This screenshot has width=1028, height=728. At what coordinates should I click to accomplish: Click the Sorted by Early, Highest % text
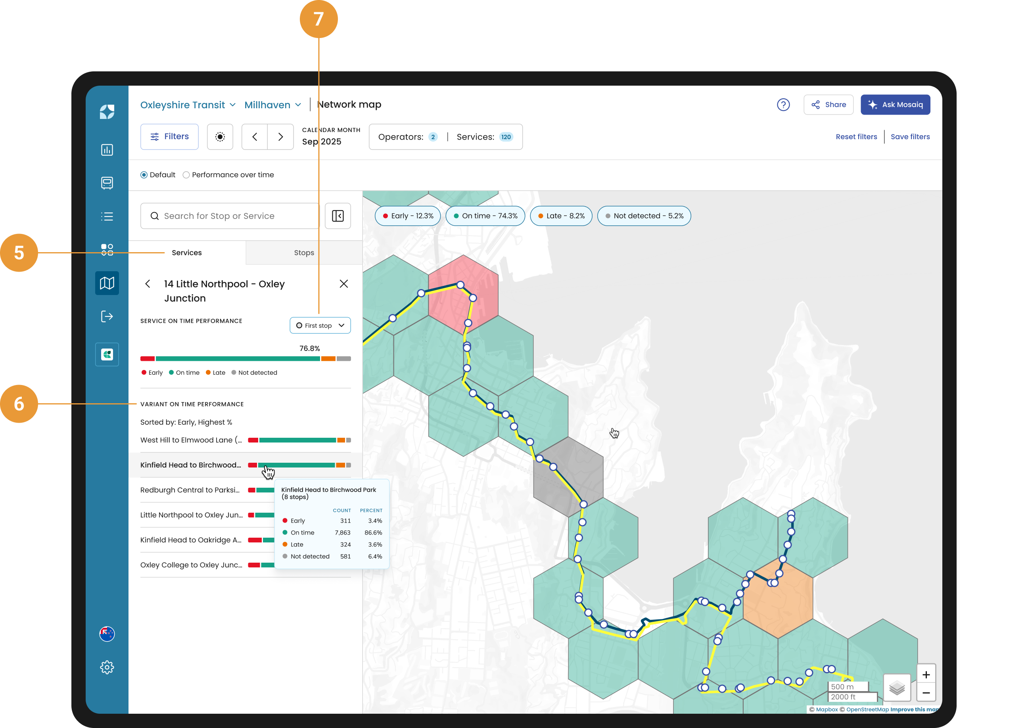pos(186,422)
